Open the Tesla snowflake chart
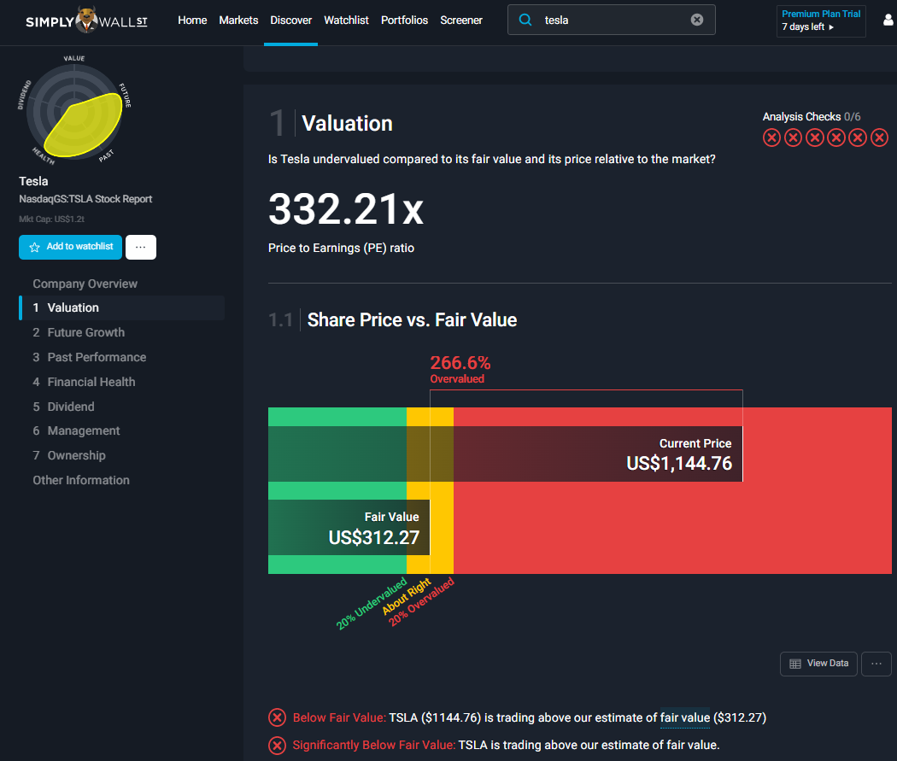Screen dimensions: 897x761 click(x=74, y=110)
